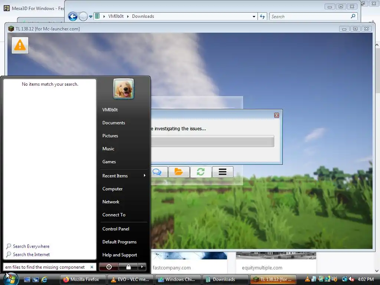Click the network tray icon
This screenshot has height=285, width=380.
344,279
